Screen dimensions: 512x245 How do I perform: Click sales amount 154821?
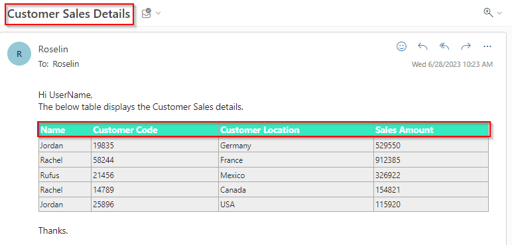tap(431, 189)
